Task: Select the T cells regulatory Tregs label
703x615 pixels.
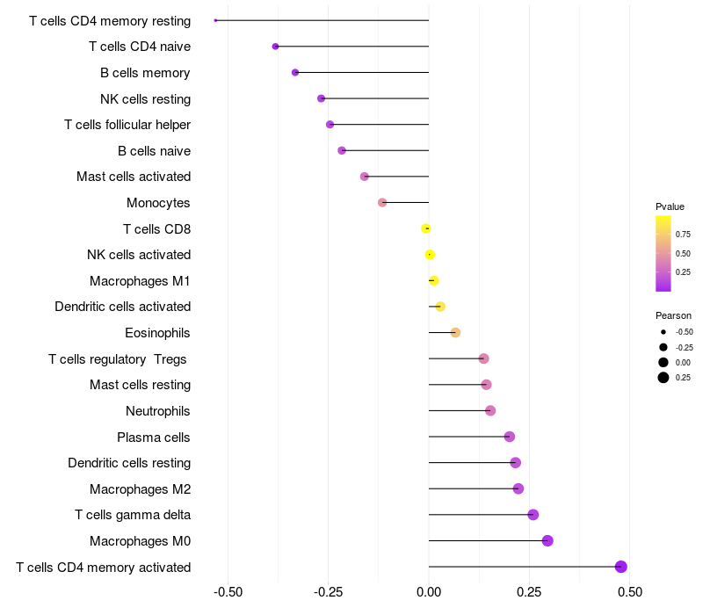Action: pyautogui.click(x=118, y=358)
